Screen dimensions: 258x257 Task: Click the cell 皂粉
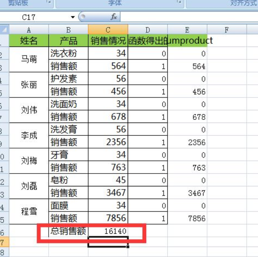point(69,180)
